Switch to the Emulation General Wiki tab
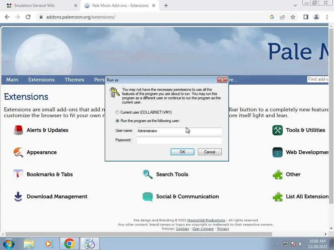This screenshot has width=334, height=250. pyautogui.click(x=34, y=6)
